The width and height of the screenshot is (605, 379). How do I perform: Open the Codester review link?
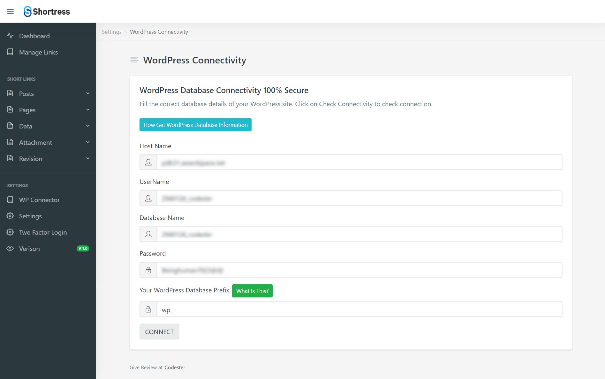(175, 368)
